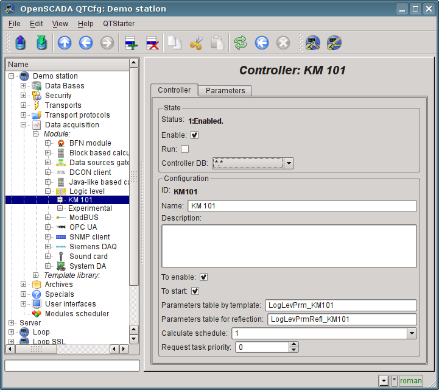Expand the ModBUS tree node
This screenshot has width=439, height=390.
click(48, 218)
